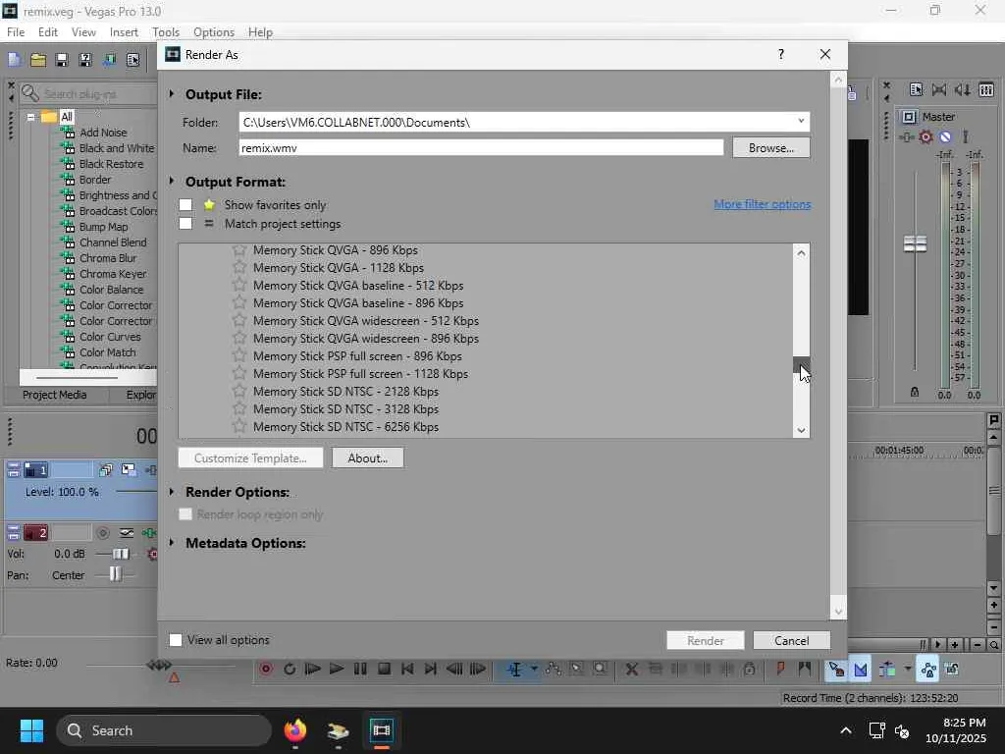The image size is (1005, 754).
Task: Click Firefox icon in Windows taskbar
Action: [295, 730]
